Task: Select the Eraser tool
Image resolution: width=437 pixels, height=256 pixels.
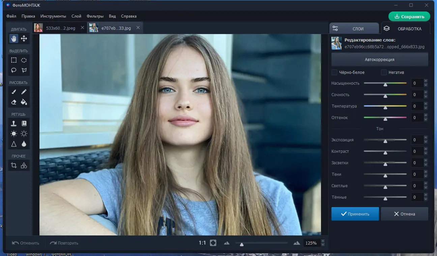Action: click(14, 102)
